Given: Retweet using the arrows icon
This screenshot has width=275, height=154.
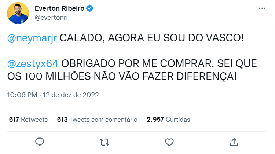Looking at the screenshot, I should 104,142.
